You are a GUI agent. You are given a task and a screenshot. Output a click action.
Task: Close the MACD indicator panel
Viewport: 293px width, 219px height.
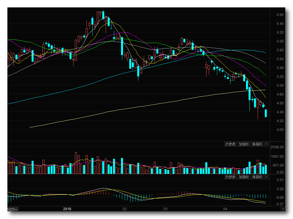click(267, 177)
